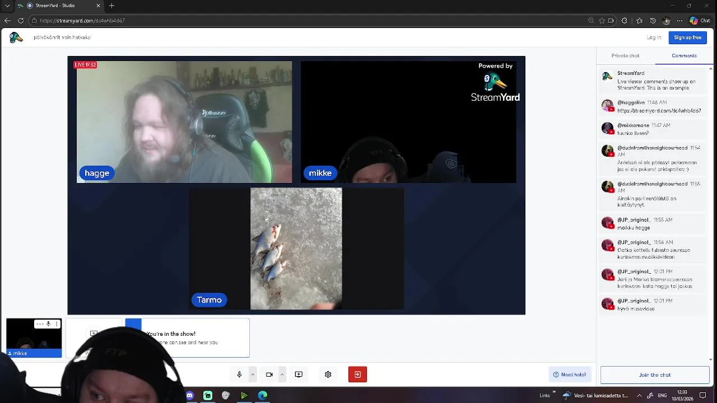Click Join the chat button

pos(655,375)
